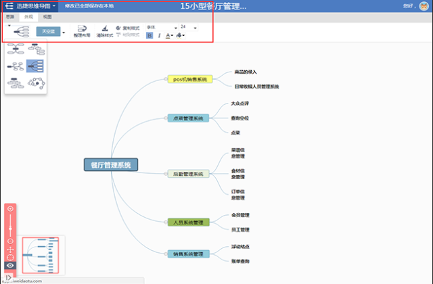
Task: Open the current layout template picker
Action: [21, 32]
